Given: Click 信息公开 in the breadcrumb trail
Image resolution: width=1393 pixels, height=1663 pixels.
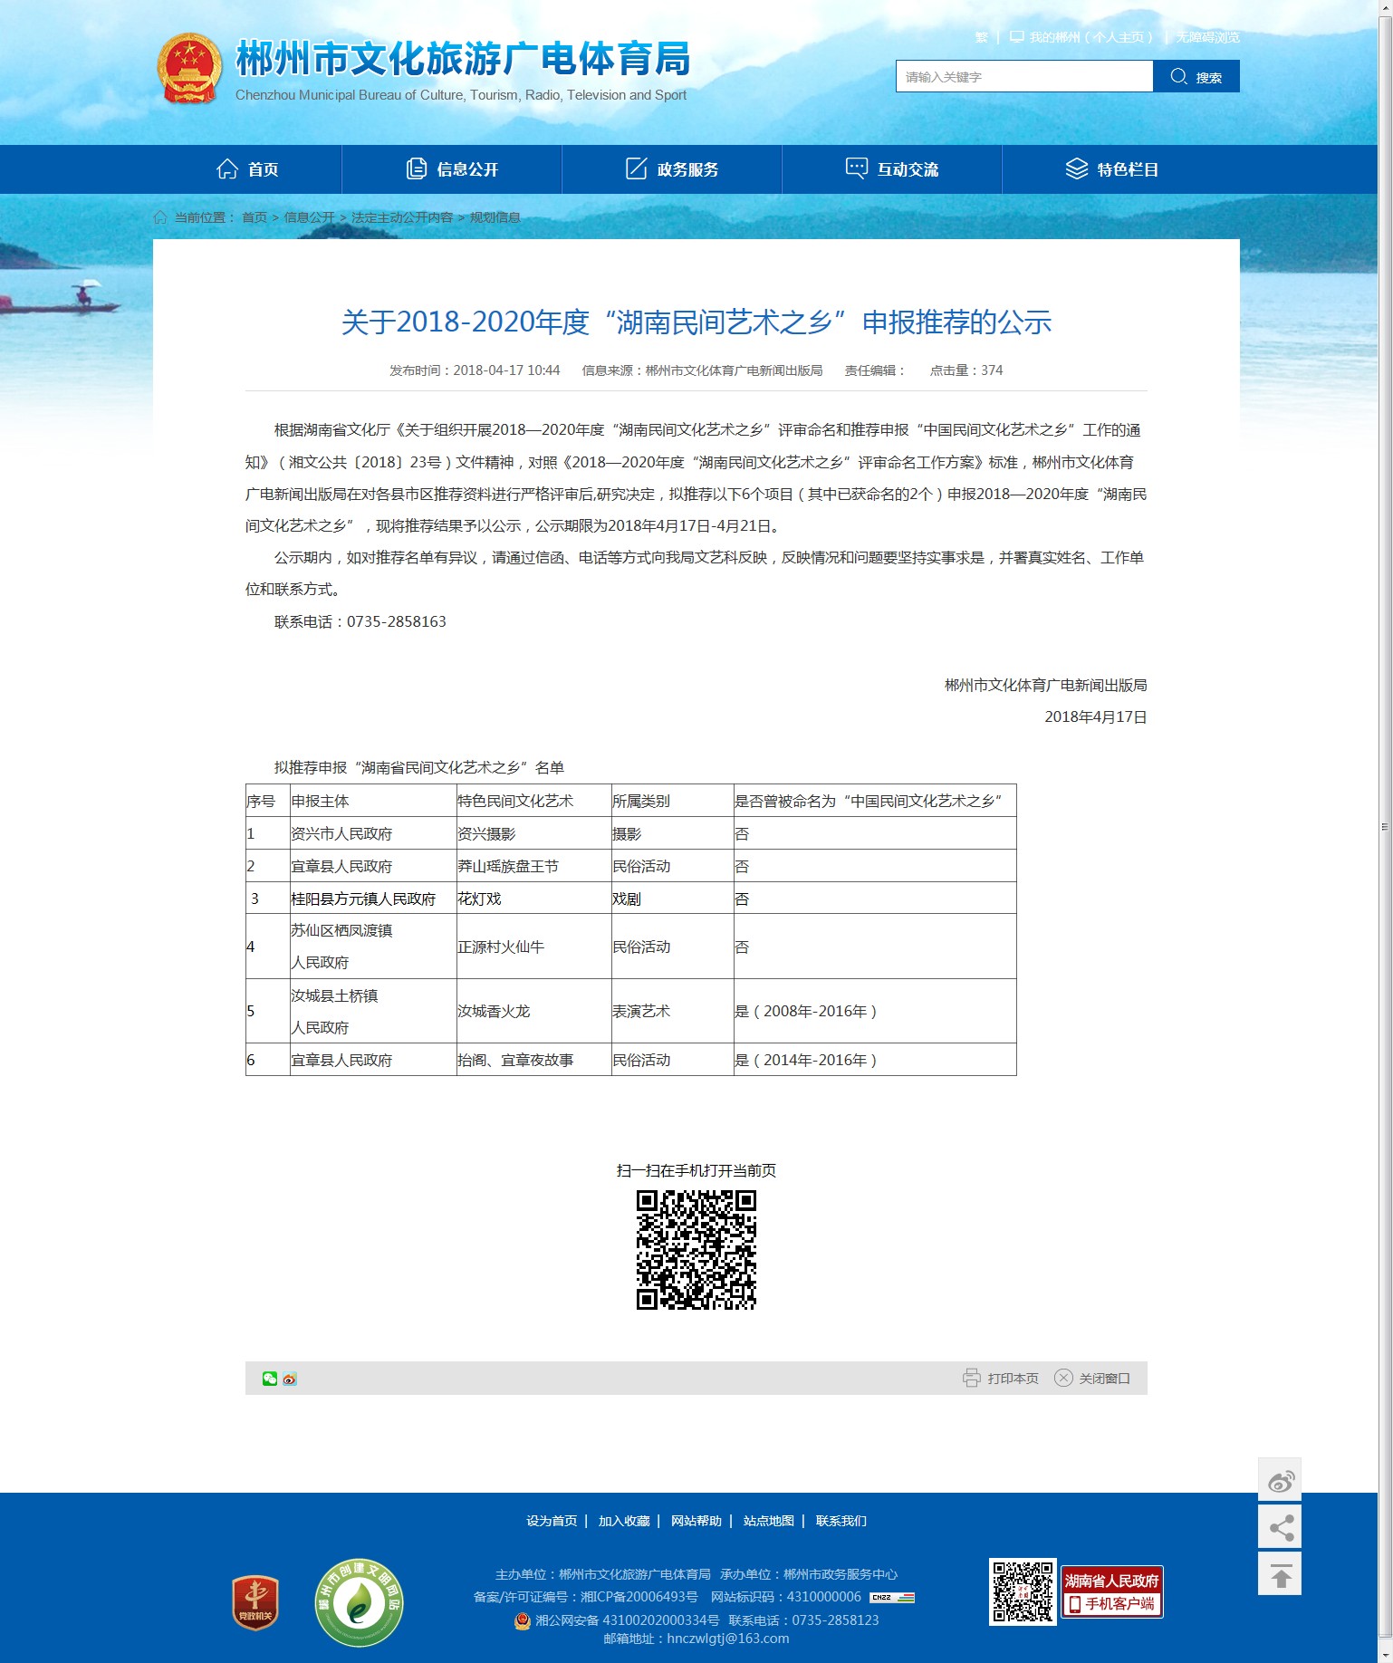Looking at the screenshot, I should click(310, 217).
